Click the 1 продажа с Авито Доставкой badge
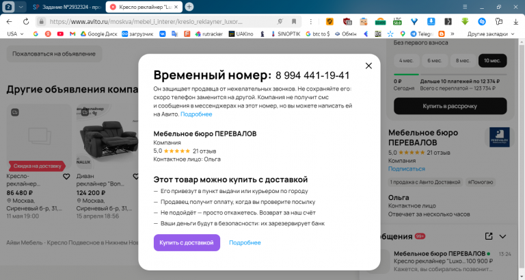This screenshot has height=280, width=525. (425, 182)
